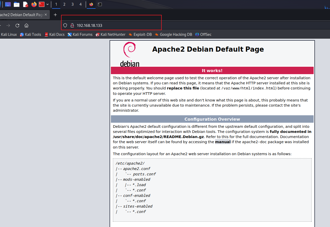The image size is (330, 227).
Task: Click the conf-enabled line in tree
Action: tap(137, 196)
